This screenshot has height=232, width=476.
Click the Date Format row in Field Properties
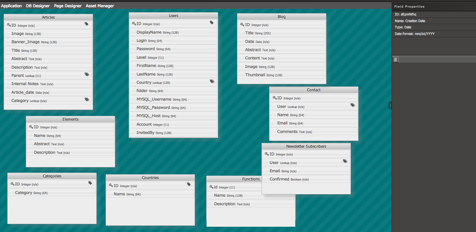pyautogui.click(x=434, y=34)
